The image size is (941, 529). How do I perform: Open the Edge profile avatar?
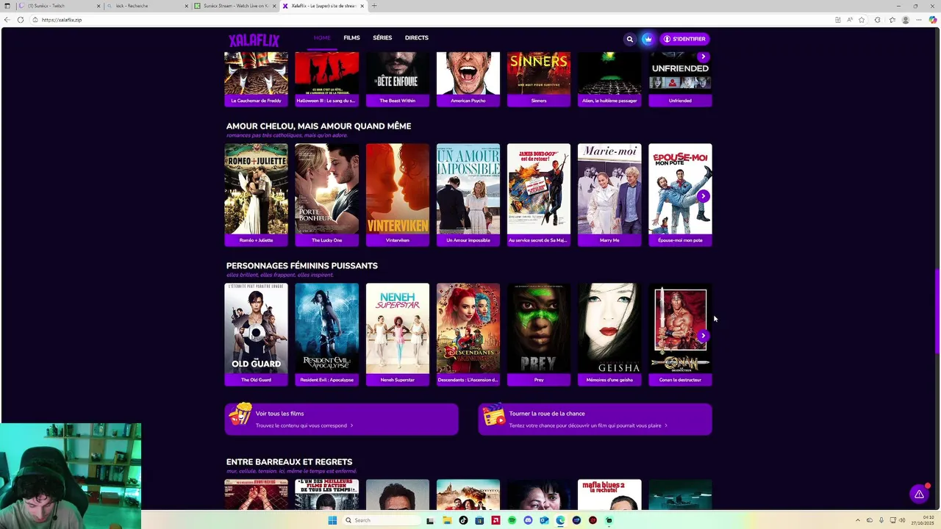(x=906, y=20)
